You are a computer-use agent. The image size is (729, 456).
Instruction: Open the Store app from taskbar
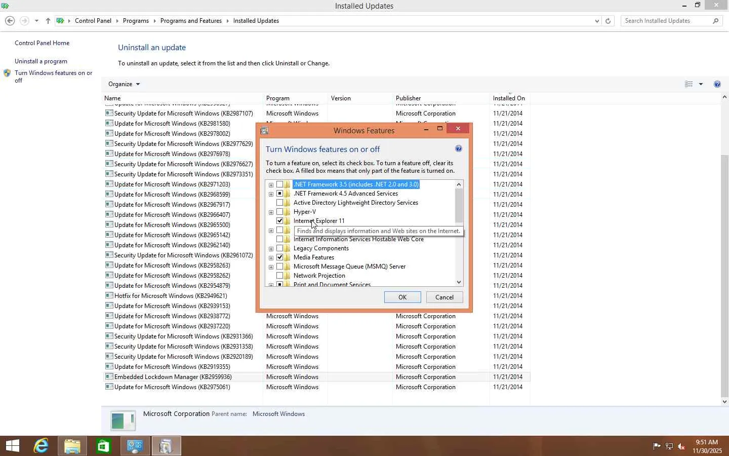103,446
